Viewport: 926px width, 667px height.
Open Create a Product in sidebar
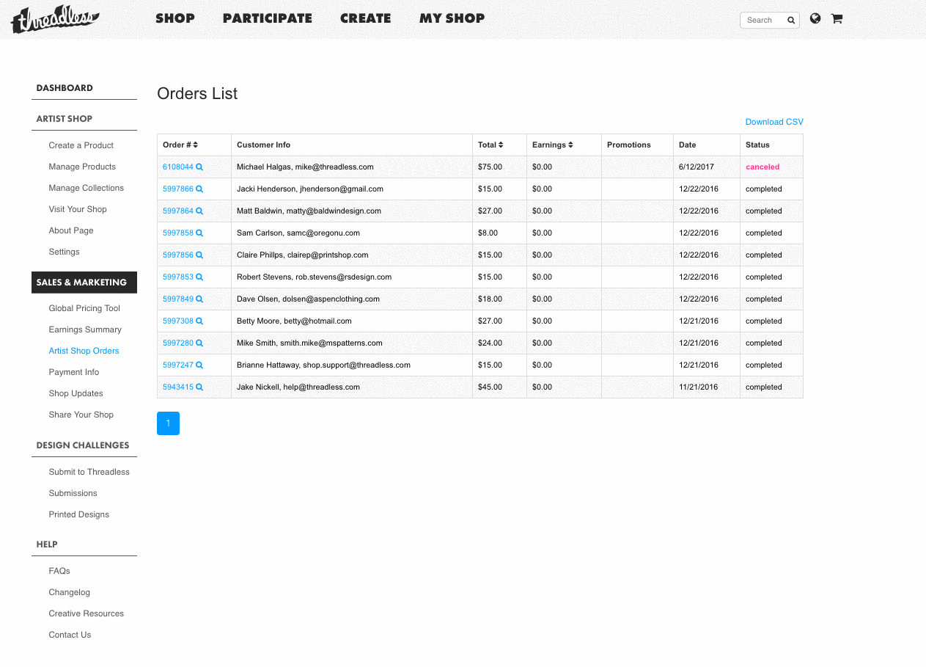(x=81, y=145)
